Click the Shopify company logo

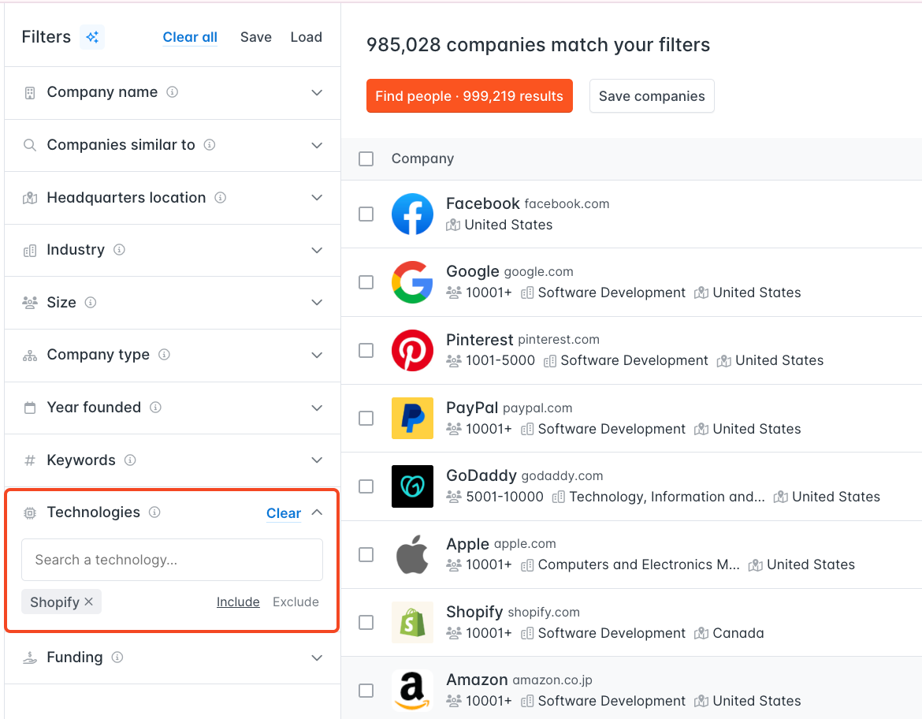pyautogui.click(x=412, y=622)
